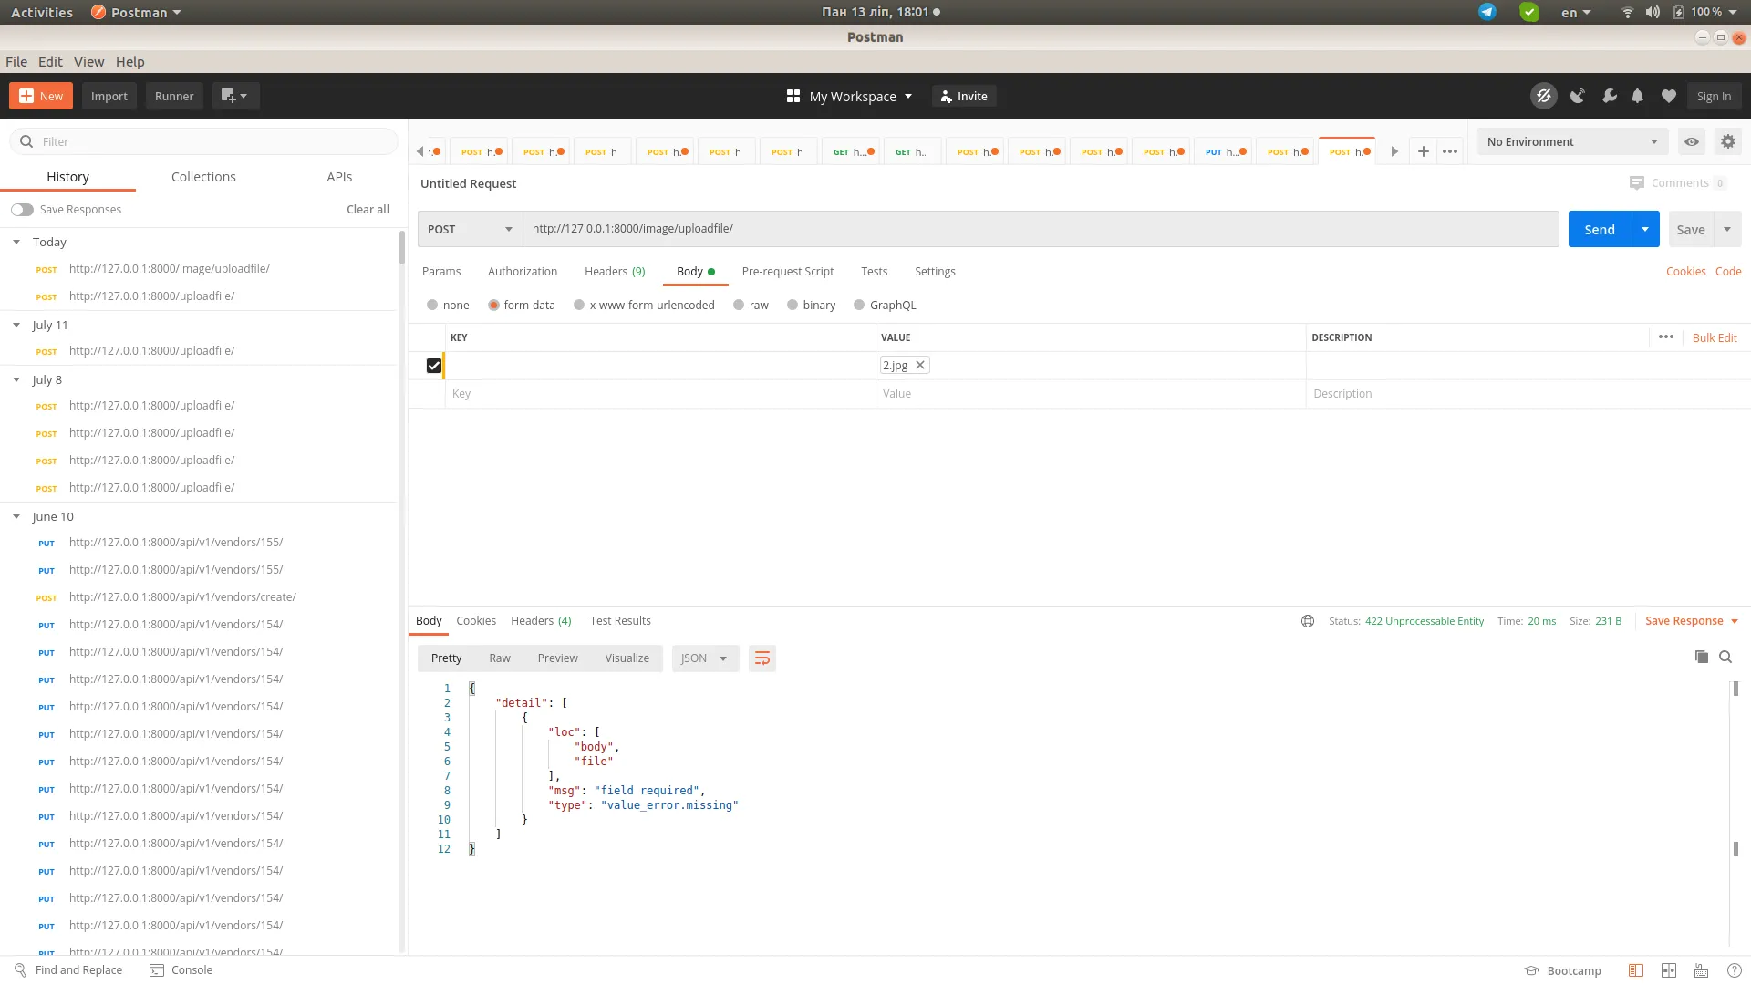Click the notifications bell icon

[x=1637, y=96]
